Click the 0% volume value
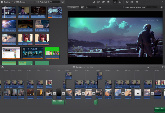This screenshot has width=165, height=113. pos(100,7)
